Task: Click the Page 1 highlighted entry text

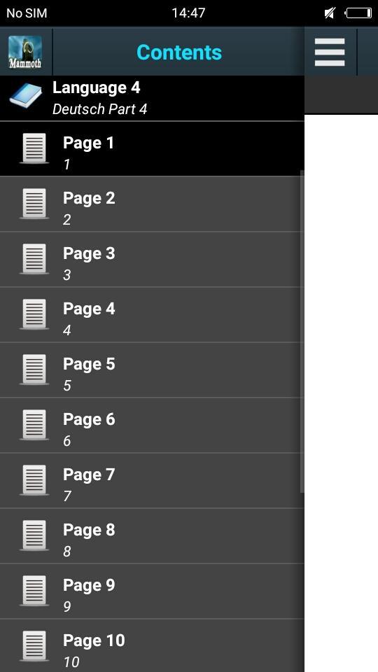Action: coord(89,143)
